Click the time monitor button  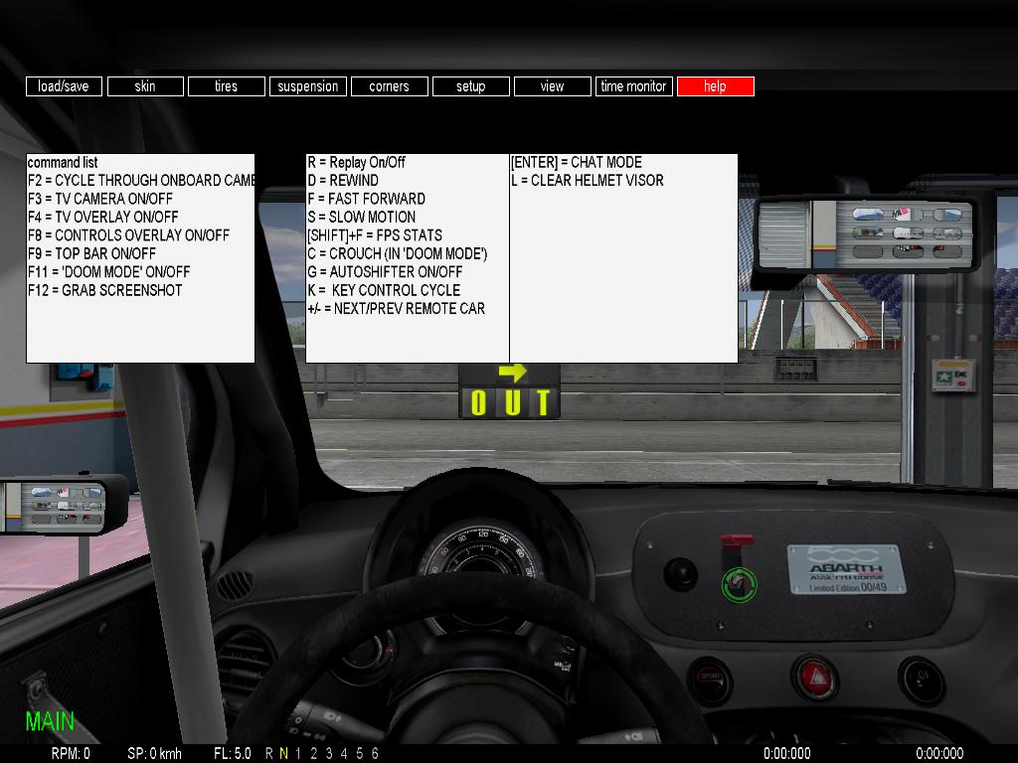click(633, 86)
